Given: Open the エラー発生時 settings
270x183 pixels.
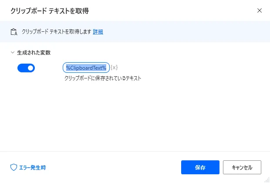Looking at the screenshot, I should coord(32,167).
